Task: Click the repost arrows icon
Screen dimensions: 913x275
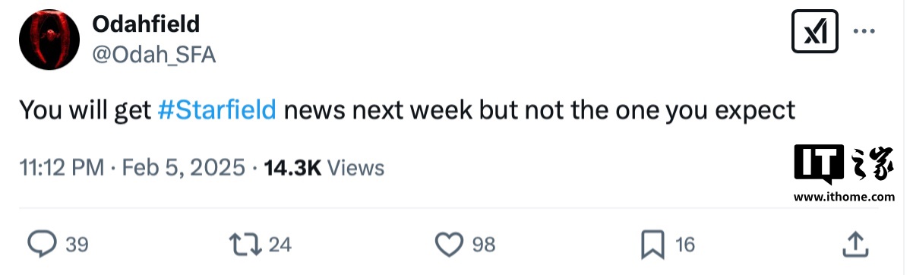Action: (x=246, y=244)
